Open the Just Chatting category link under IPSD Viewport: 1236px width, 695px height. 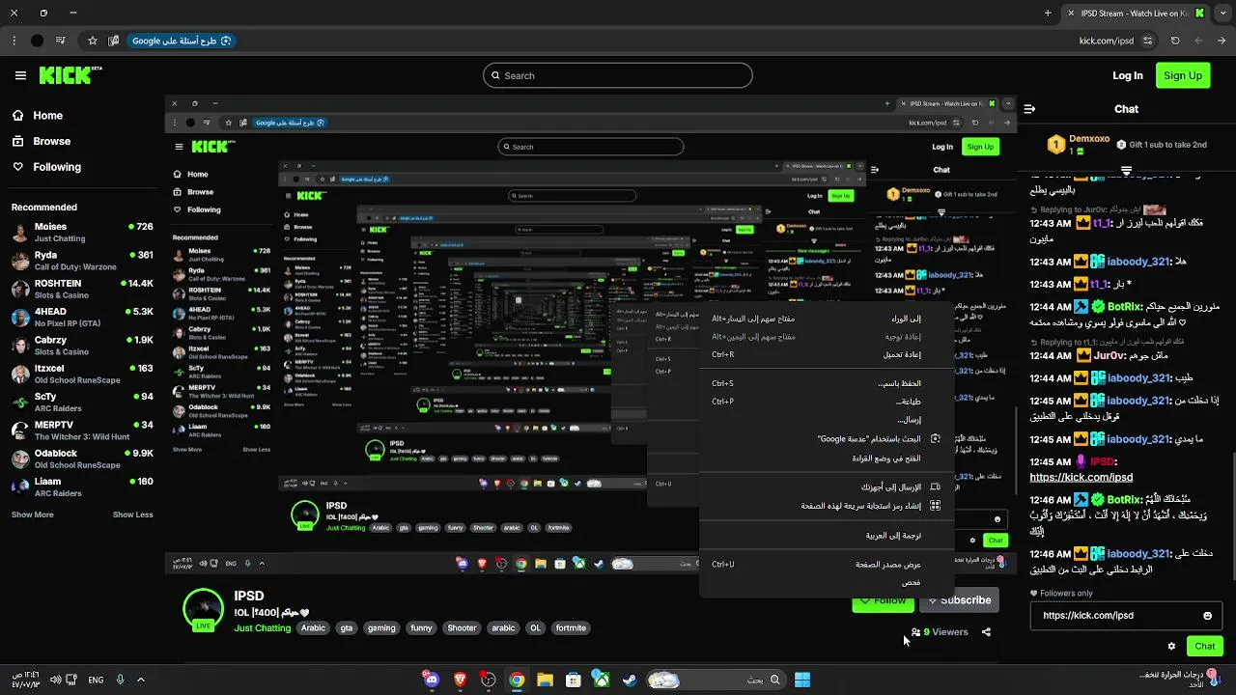(263, 627)
